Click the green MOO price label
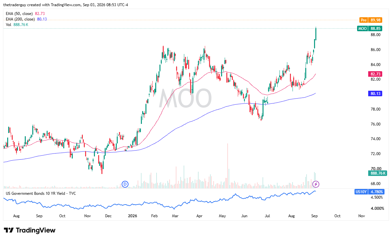The height and width of the screenshot is (240, 392). click(372, 29)
